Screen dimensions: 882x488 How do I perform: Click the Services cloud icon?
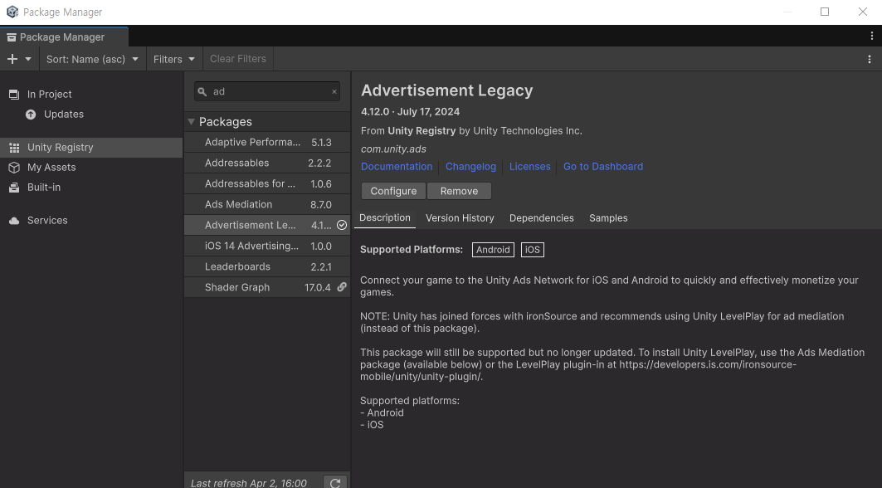[x=14, y=221]
